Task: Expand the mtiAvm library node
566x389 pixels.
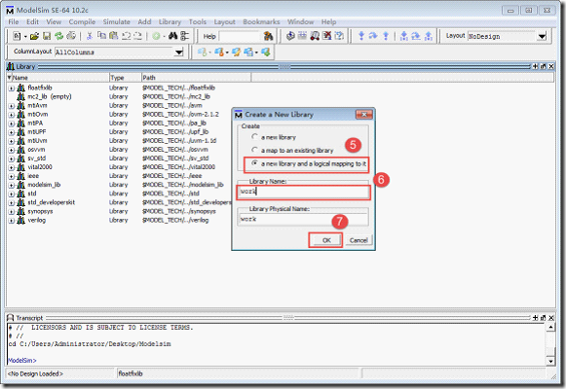Action: pos(12,106)
